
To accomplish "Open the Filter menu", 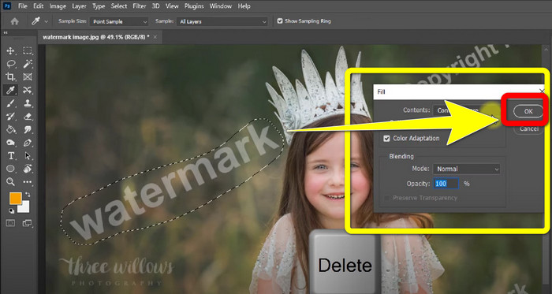I will click(140, 6).
